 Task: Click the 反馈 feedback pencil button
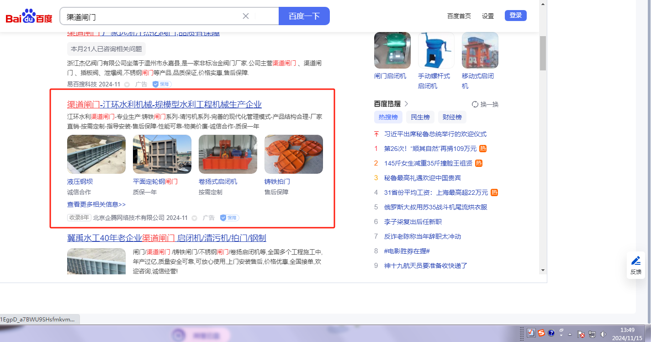click(635, 265)
